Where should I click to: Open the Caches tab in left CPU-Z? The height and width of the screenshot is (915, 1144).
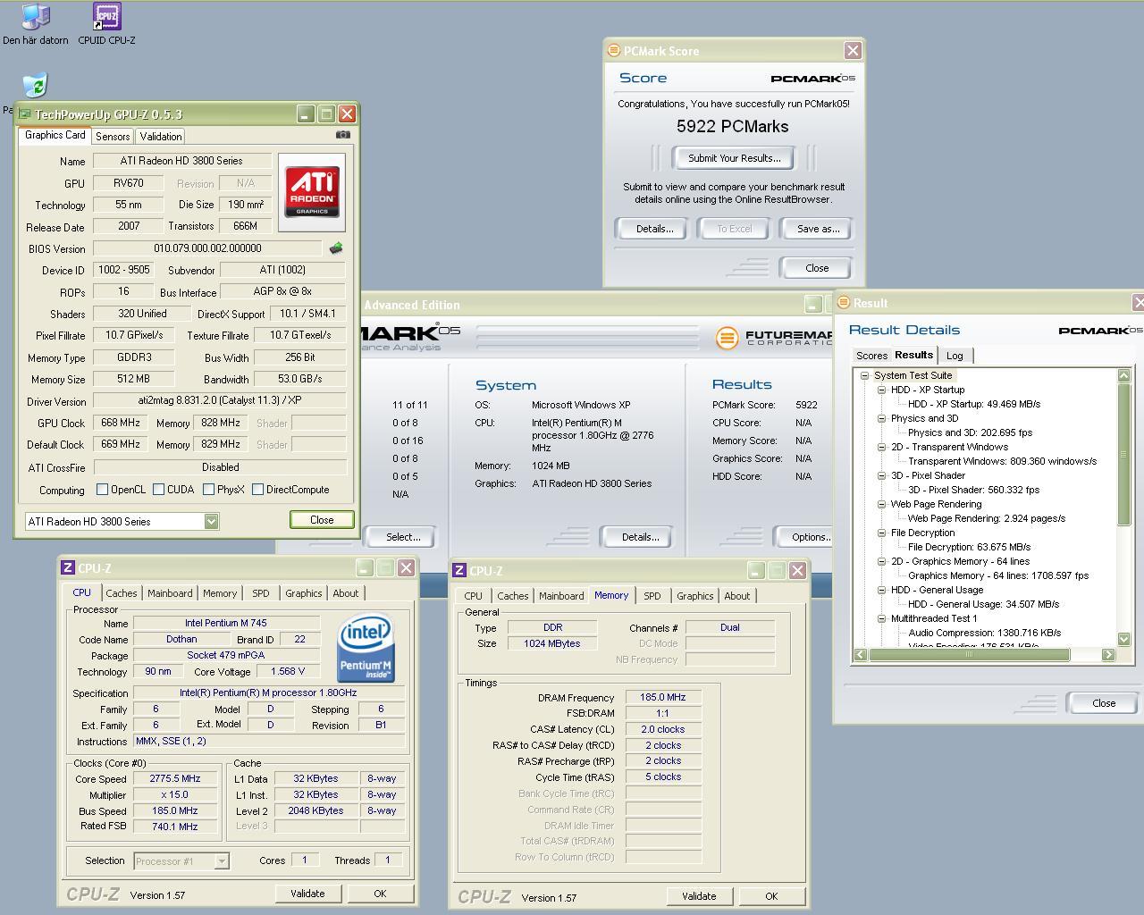click(x=122, y=593)
